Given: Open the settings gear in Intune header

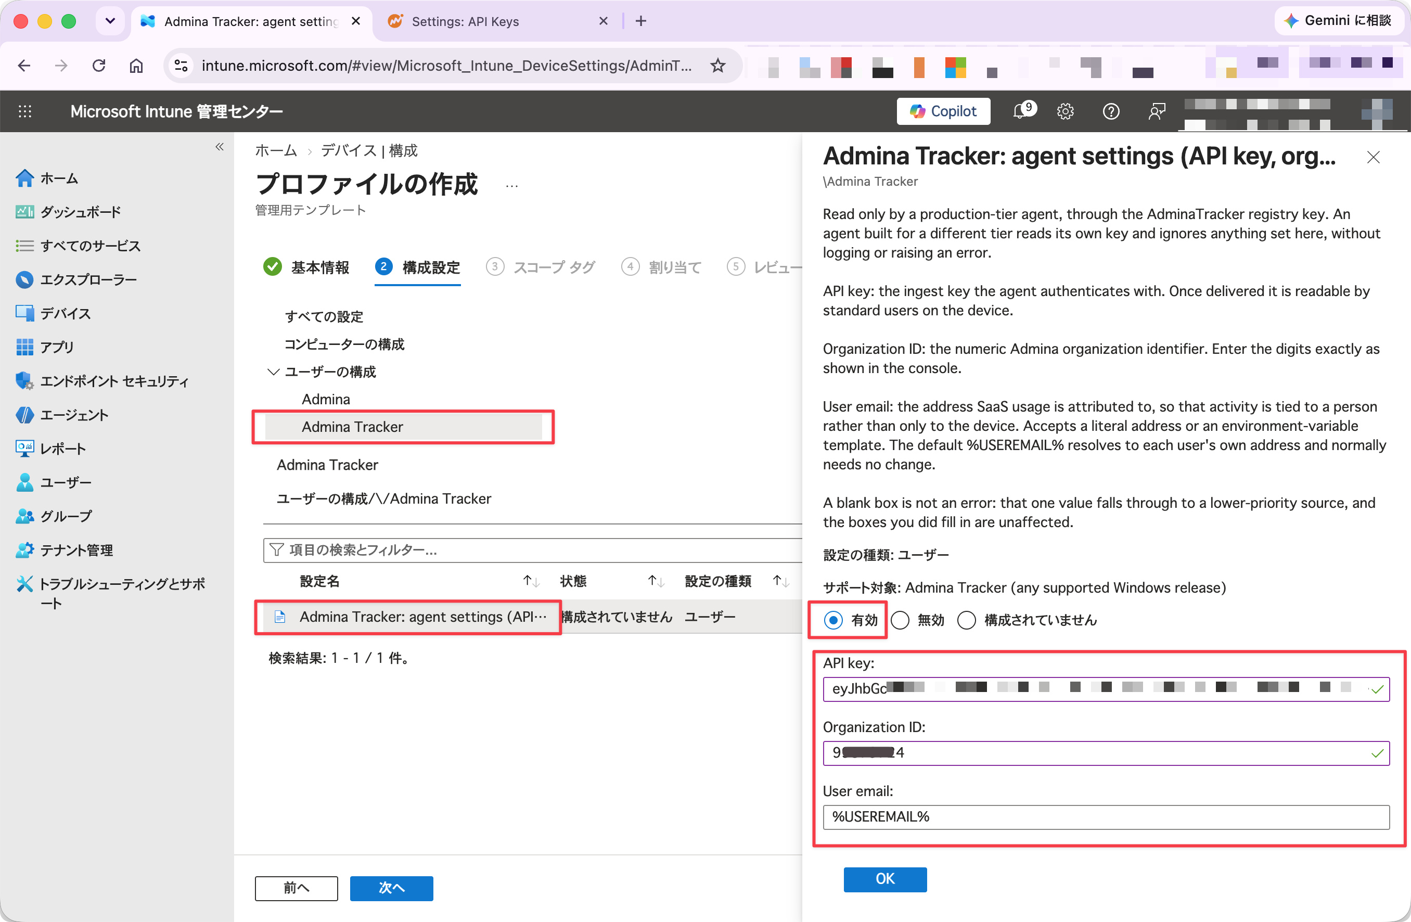Looking at the screenshot, I should click(x=1065, y=111).
